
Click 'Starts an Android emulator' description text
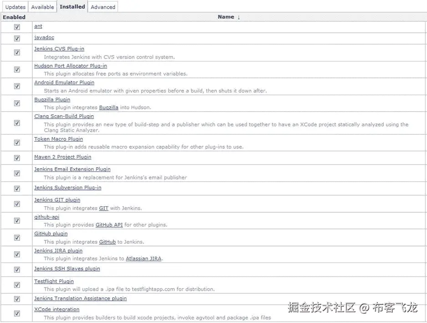(155, 91)
